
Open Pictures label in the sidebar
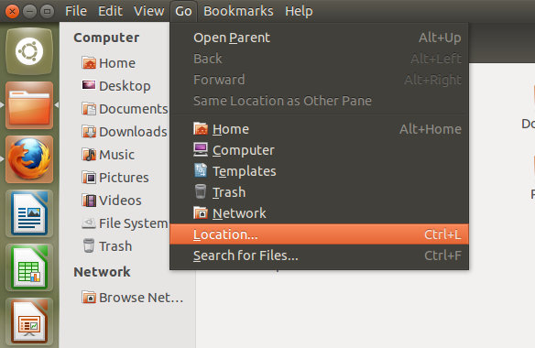pos(124,178)
